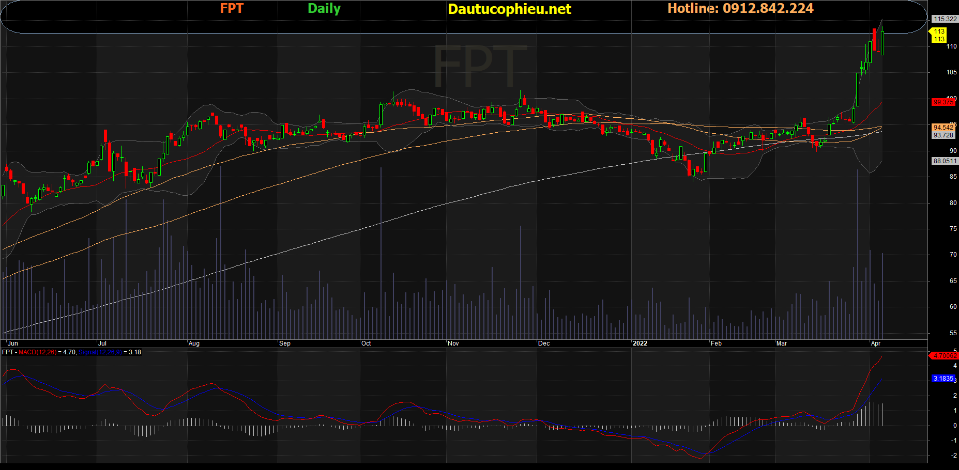Click the Hotline phone number text
This screenshot has width=959, height=470.
(740, 8)
